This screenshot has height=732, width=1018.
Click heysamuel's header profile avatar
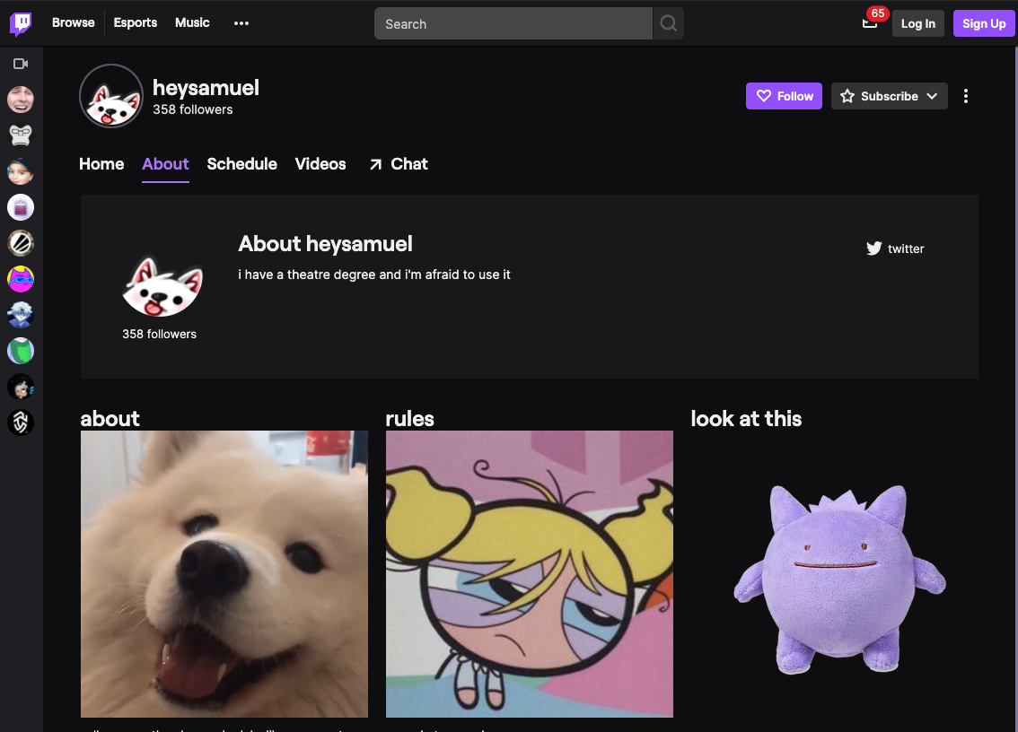click(x=111, y=96)
